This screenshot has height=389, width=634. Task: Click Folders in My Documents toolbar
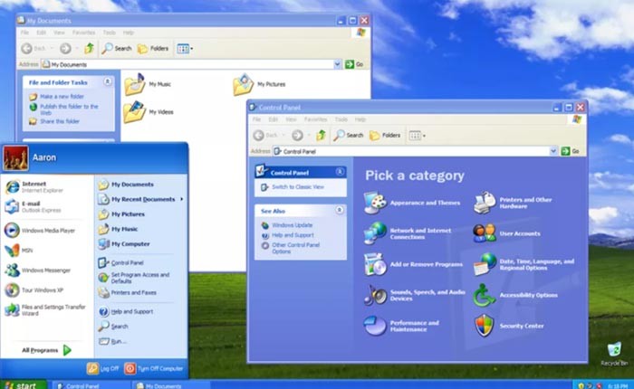tap(153, 49)
